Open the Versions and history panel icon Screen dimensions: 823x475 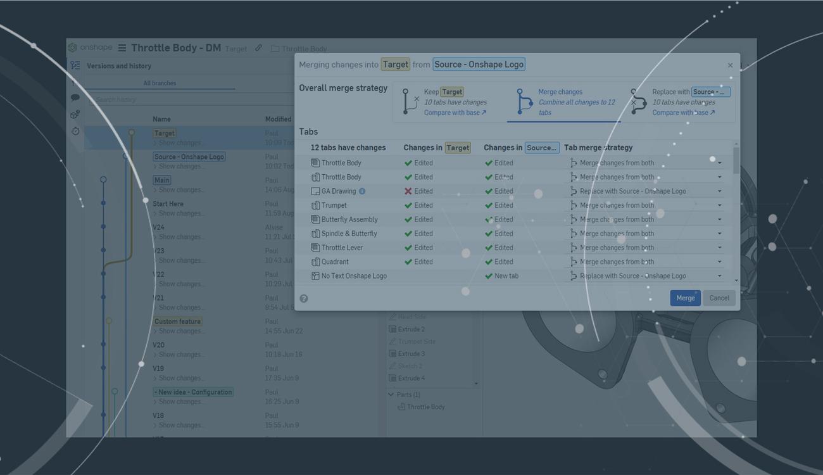click(x=75, y=65)
